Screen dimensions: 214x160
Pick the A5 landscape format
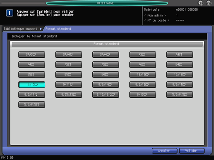coord(106,65)
